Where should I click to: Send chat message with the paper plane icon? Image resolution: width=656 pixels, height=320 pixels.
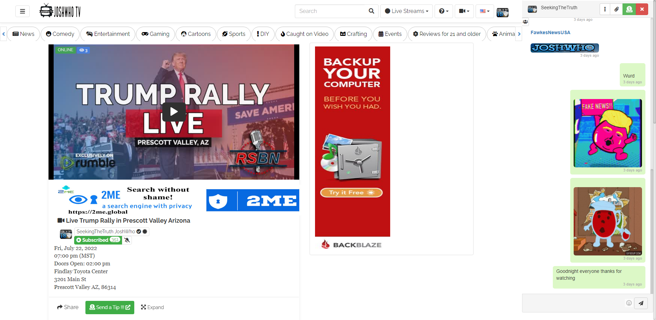641,303
